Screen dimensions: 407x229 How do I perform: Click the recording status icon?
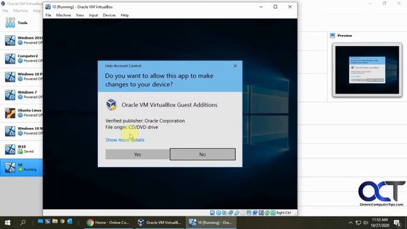pyautogui.click(x=255, y=212)
